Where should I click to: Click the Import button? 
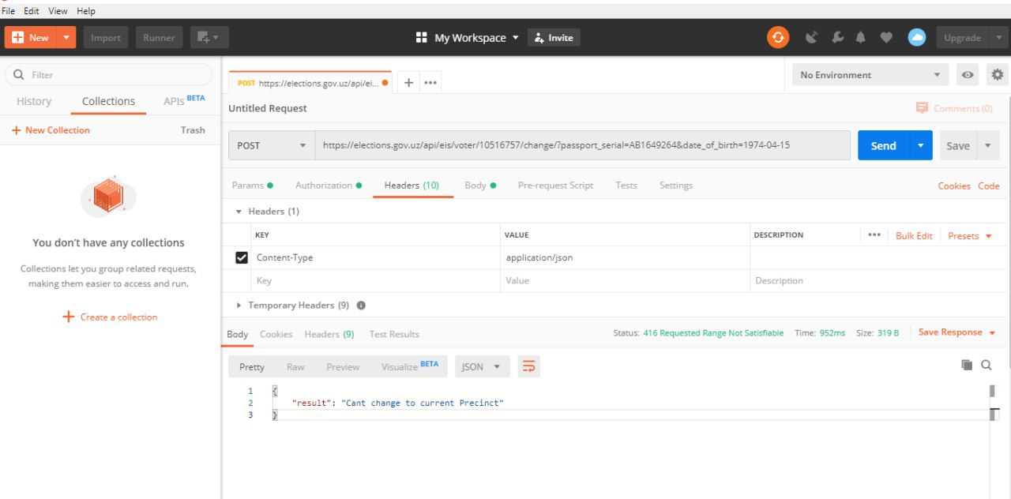106,37
